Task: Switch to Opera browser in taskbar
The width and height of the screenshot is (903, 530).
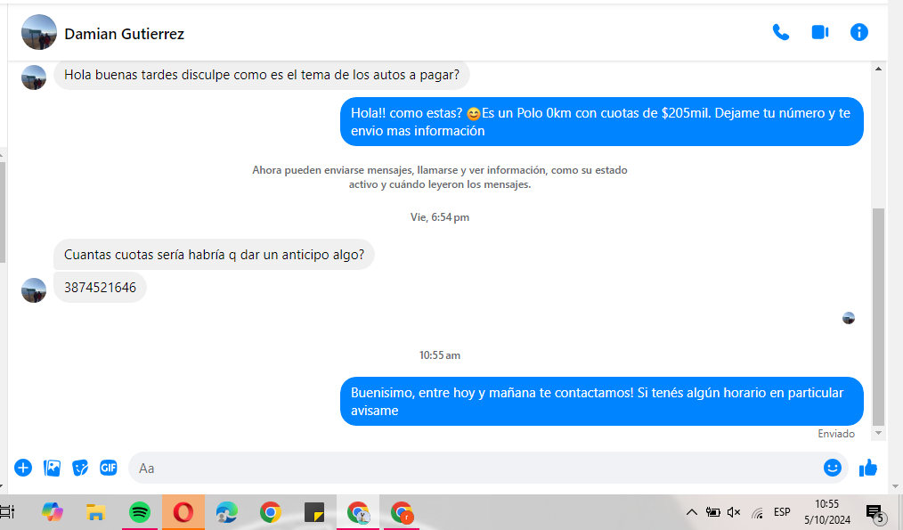Action: point(183,512)
